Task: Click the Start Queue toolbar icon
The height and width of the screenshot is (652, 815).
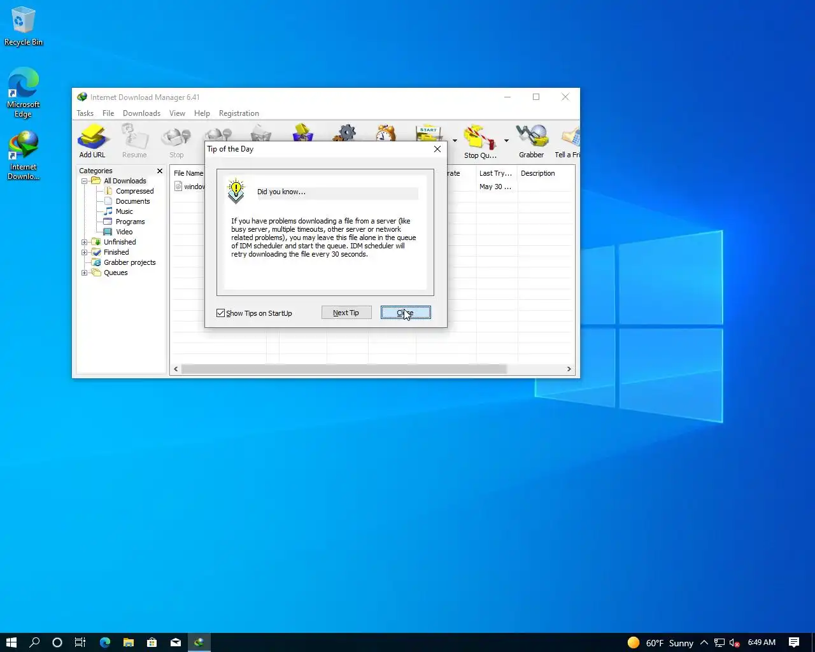Action: (x=430, y=132)
